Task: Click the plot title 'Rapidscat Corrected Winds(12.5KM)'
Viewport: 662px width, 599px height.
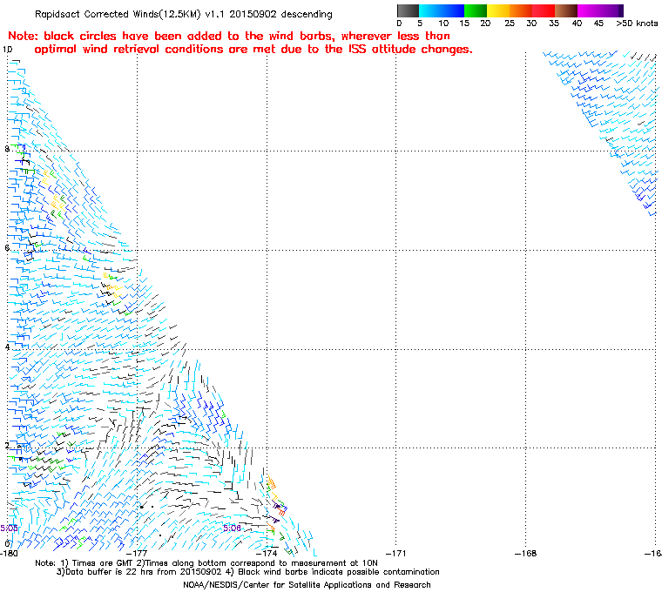Action: [118, 14]
